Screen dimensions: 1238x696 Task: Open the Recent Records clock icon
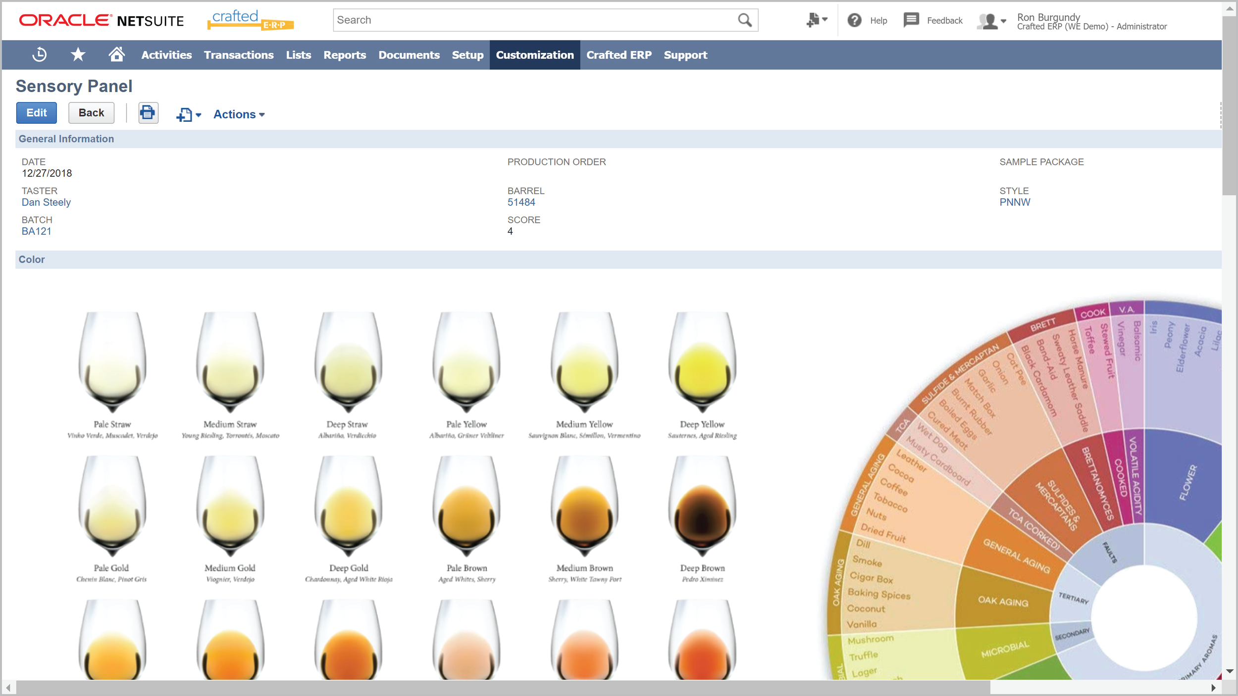click(x=39, y=54)
